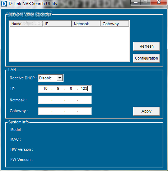Click into the Netmask address field

(65, 100)
